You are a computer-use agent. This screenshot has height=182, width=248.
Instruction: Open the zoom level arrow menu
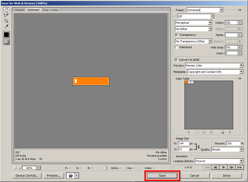point(38,168)
